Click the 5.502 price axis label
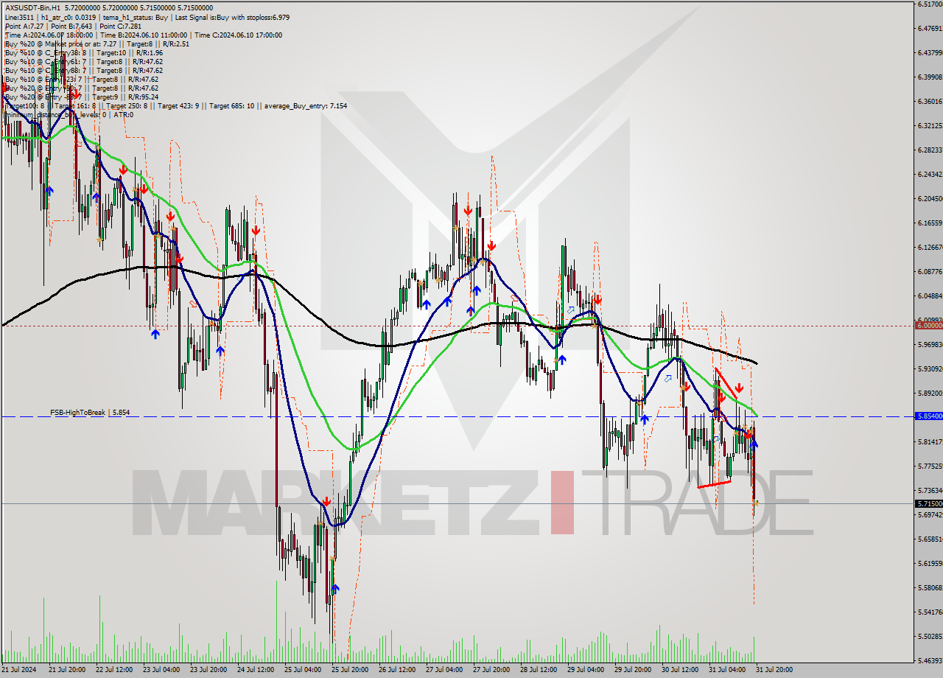This screenshot has height=678, width=943. point(930,637)
